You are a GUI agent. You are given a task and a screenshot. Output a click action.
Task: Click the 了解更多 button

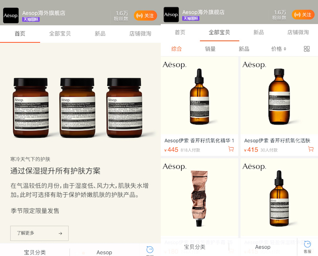tap(40, 233)
